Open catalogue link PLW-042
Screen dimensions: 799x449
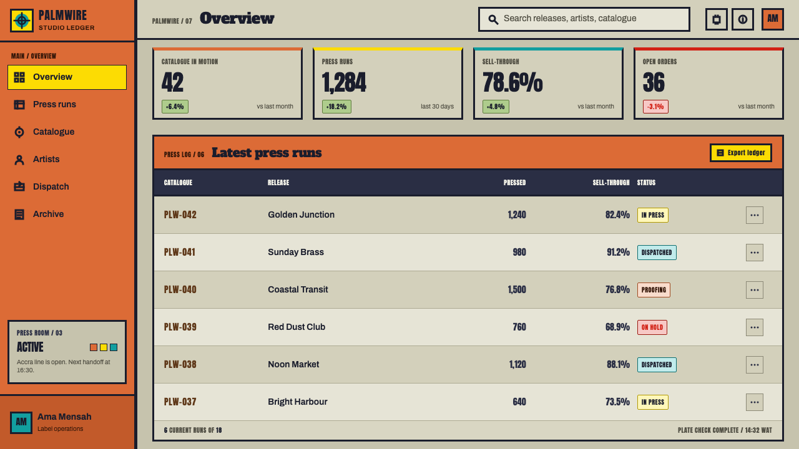(180, 215)
